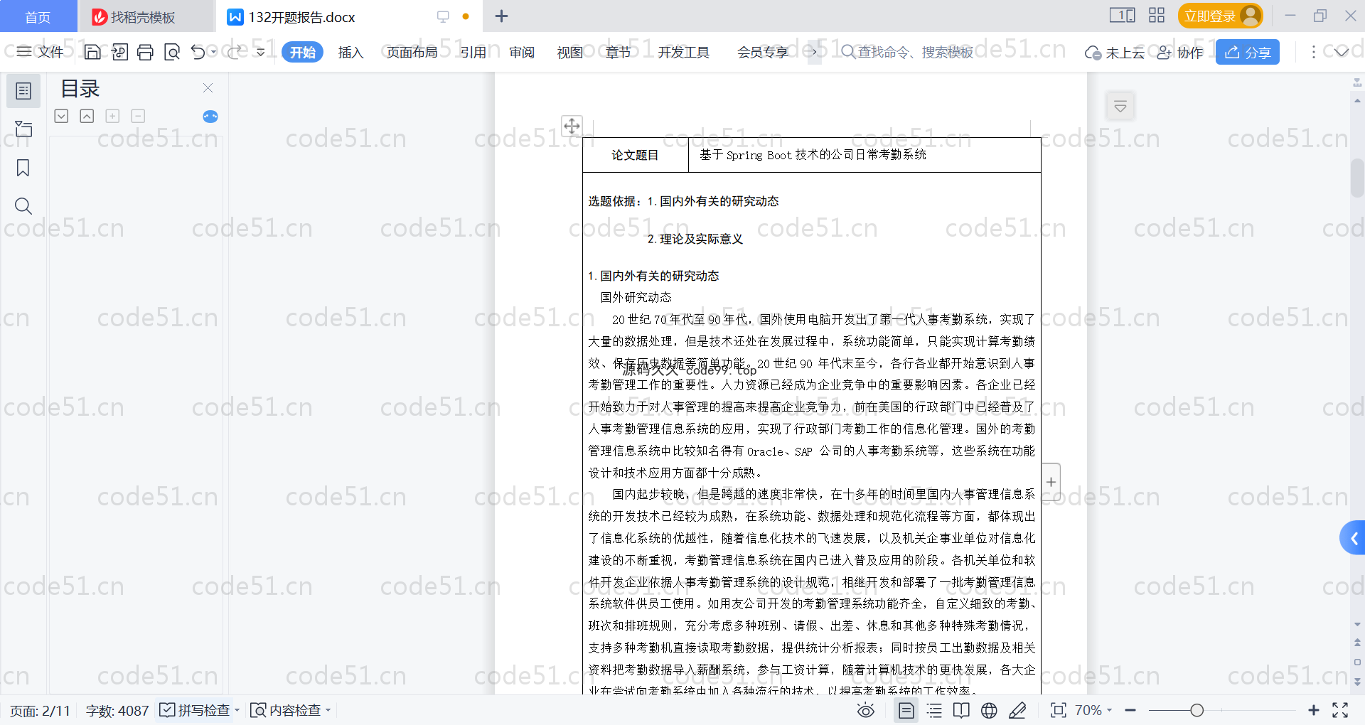Switch to outline view
Viewport: 1365px width, 725px height.
coord(934,710)
